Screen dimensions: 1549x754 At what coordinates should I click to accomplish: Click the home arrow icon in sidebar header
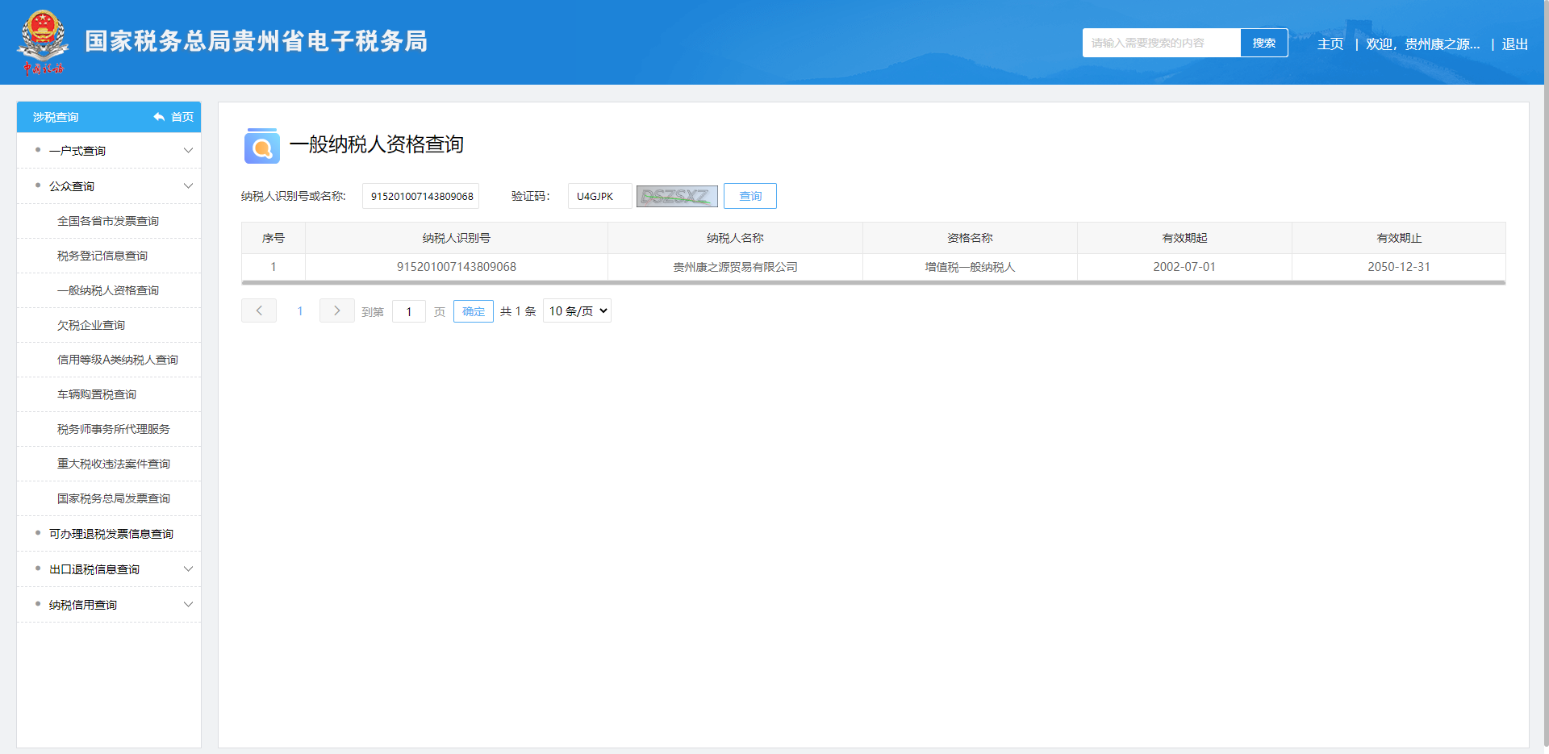159,117
